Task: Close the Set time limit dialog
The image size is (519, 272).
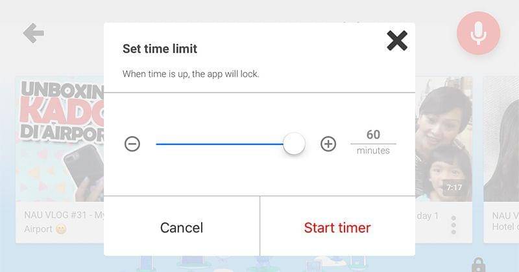Action: (x=397, y=41)
